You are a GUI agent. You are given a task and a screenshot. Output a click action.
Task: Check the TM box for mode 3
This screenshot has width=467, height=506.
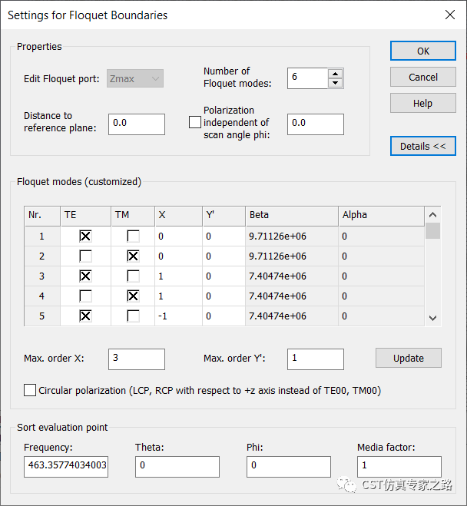(133, 276)
